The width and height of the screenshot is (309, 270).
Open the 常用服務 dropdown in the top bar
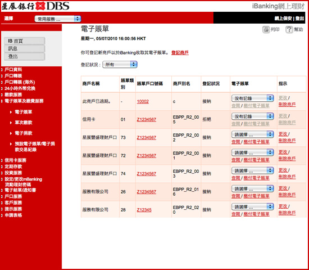58,19
